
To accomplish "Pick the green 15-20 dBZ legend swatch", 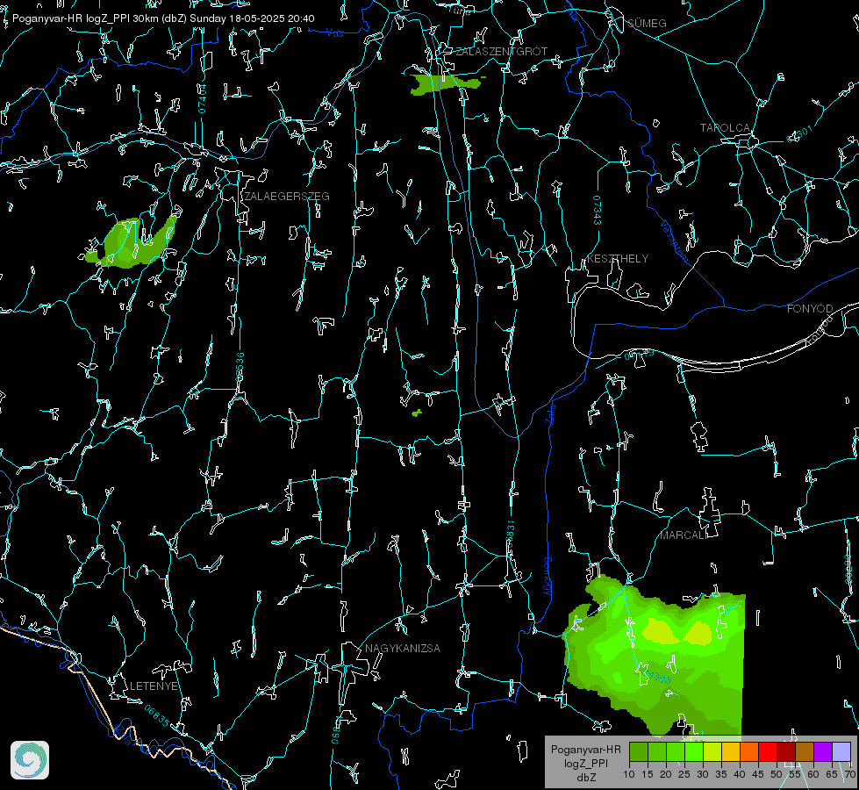I will click(657, 751).
